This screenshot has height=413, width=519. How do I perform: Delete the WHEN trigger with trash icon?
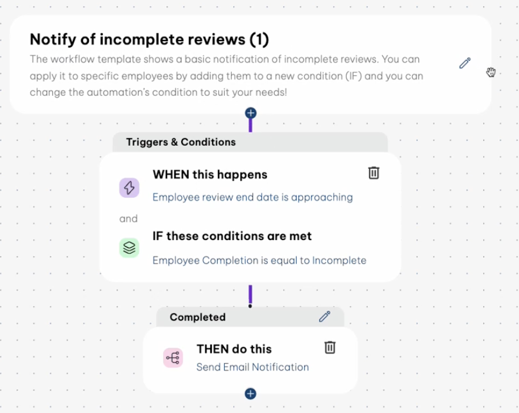coord(374,172)
